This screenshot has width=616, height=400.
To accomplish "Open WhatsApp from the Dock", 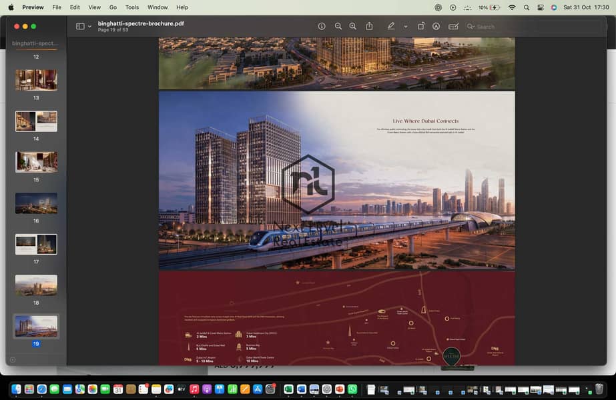I will tap(352, 389).
